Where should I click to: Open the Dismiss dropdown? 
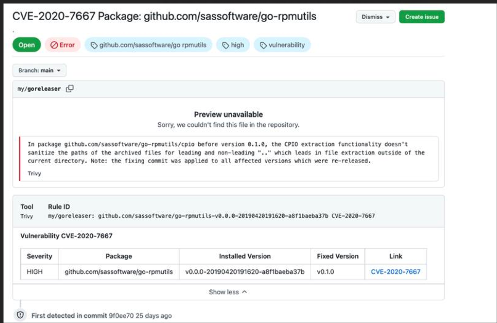pyautogui.click(x=375, y=17)
